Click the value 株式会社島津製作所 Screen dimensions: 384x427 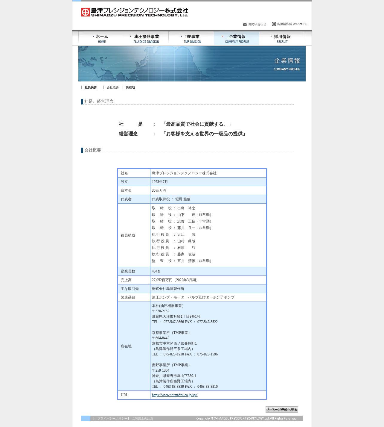(168, 289)
